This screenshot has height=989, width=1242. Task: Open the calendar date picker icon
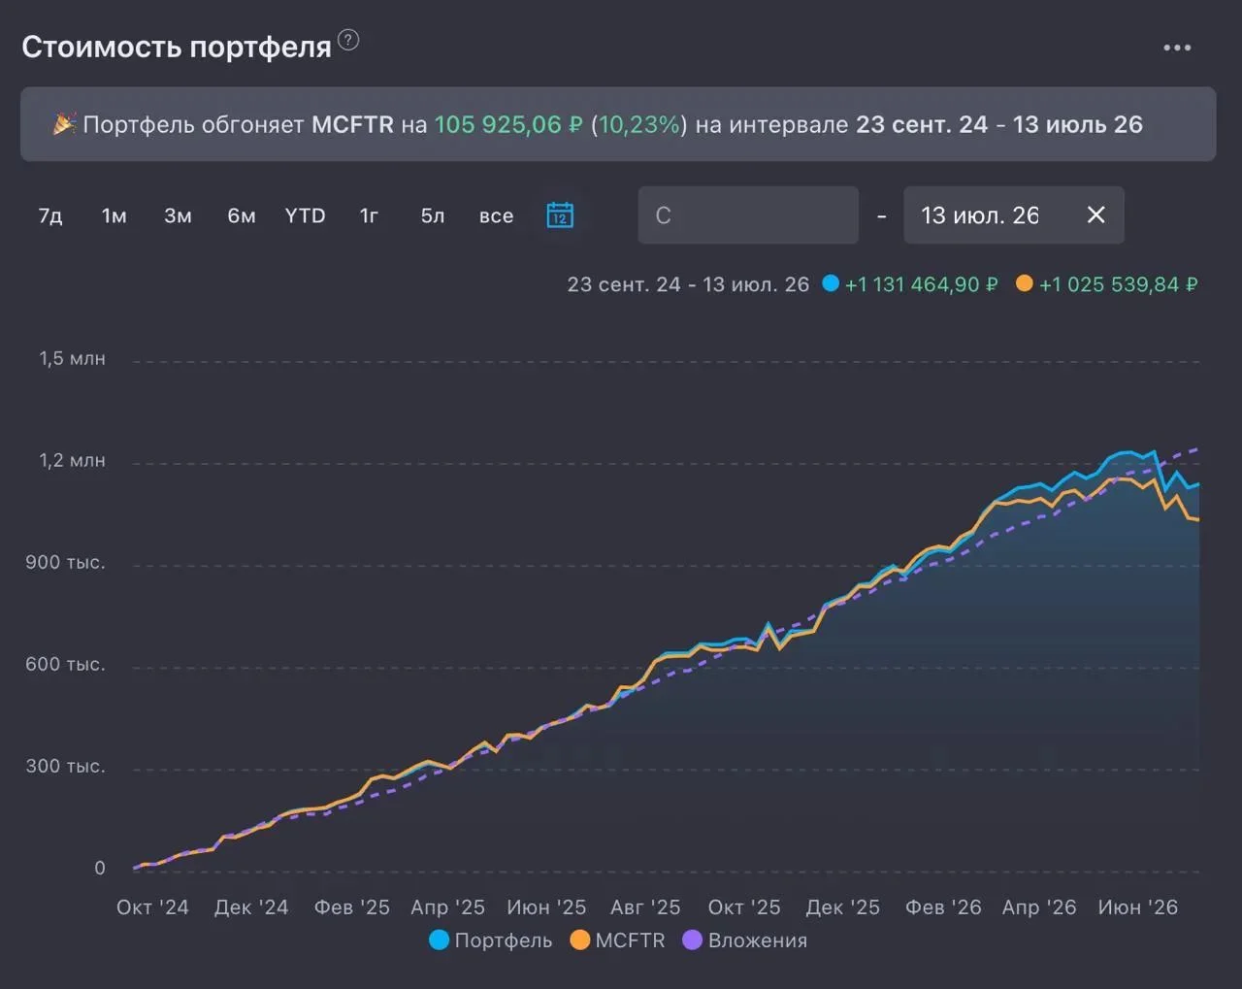[560, 214]
